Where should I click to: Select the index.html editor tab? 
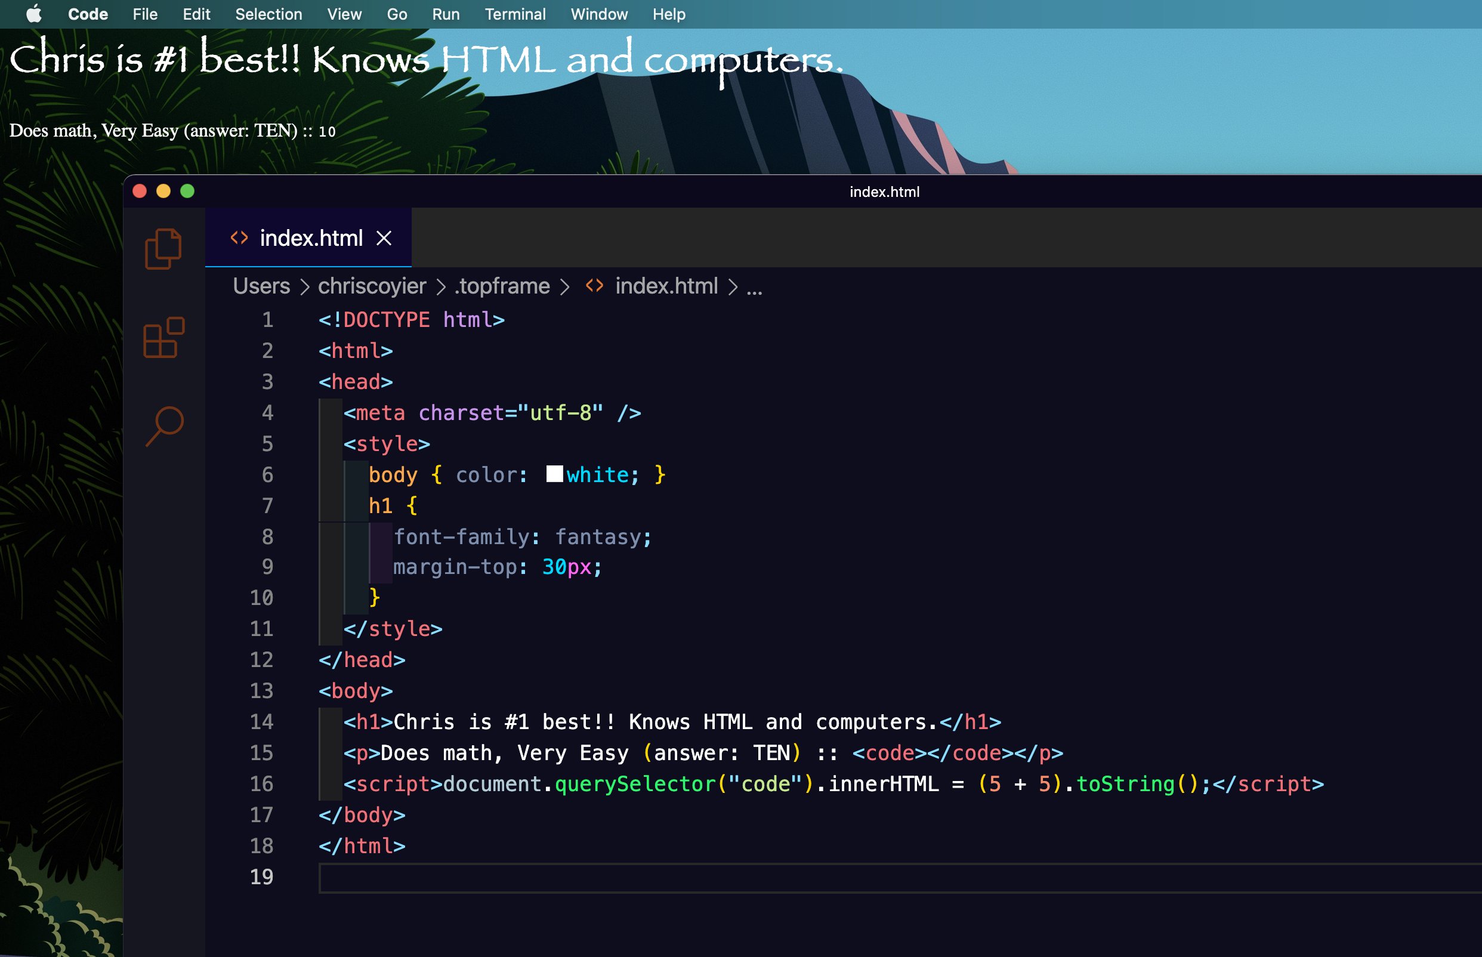pyautogui.click(x=308, y=237)
